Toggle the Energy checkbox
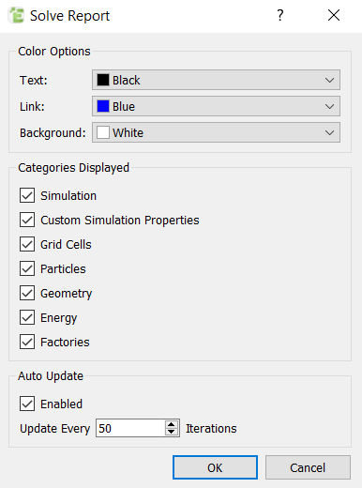362x488 pixels. (x=27, y=317)
